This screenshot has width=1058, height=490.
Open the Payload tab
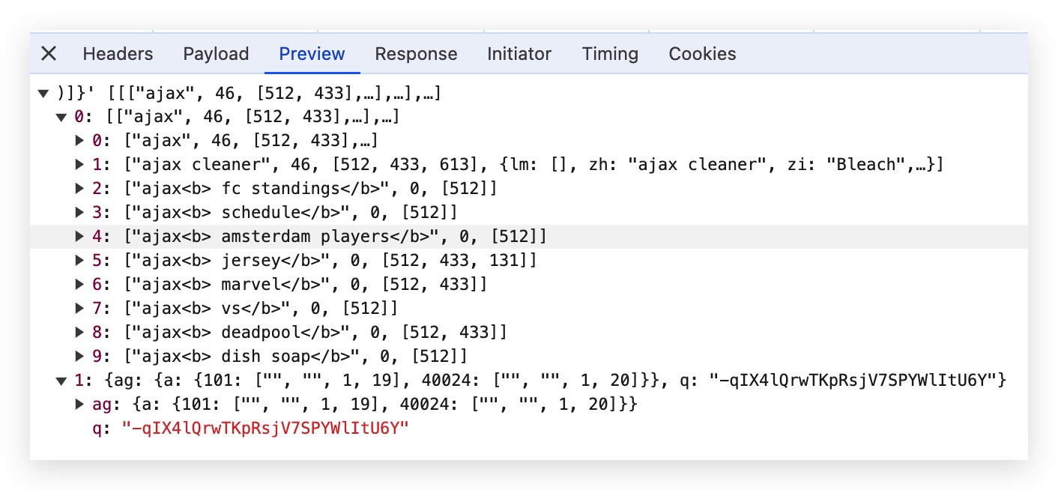pos(216,54)
